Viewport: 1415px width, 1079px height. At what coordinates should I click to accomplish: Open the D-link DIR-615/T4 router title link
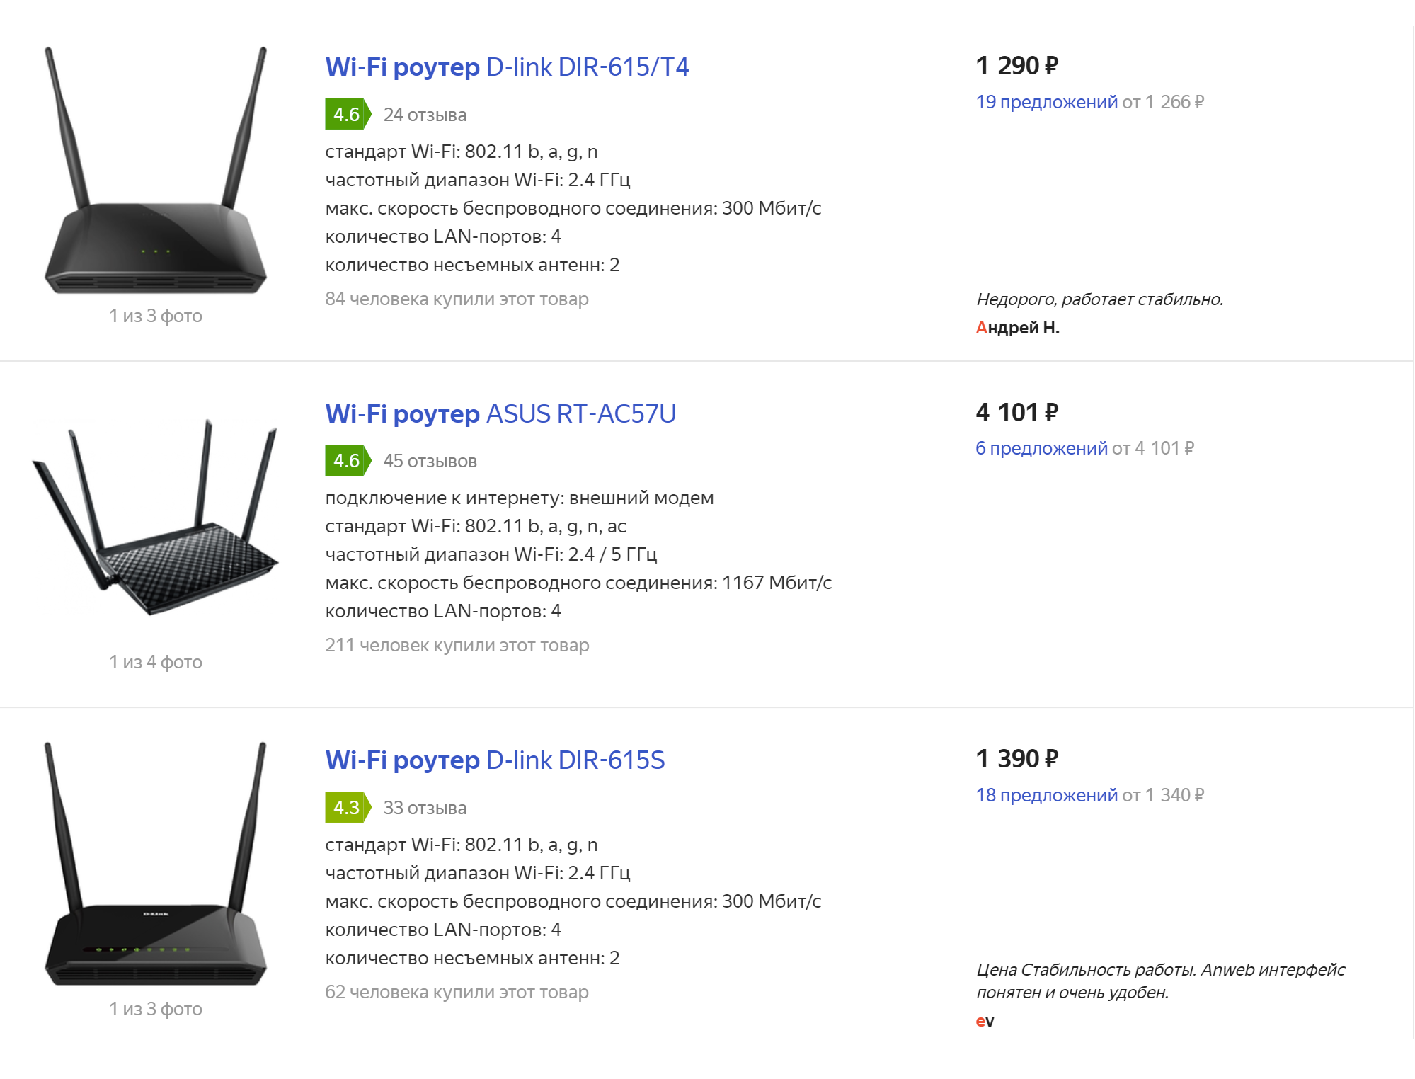(x=507, y=67)
